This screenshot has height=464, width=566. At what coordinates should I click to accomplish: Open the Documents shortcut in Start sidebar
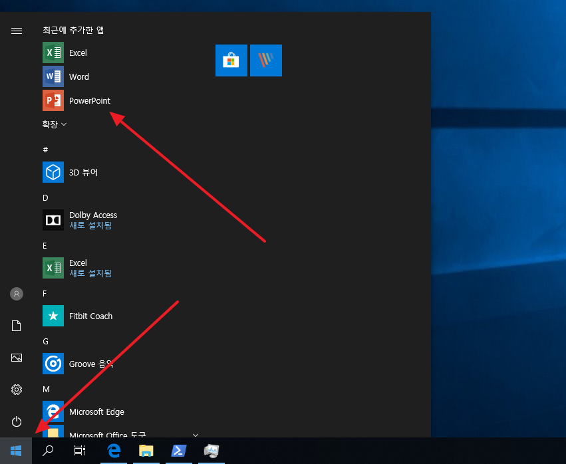tap(17, 326)
